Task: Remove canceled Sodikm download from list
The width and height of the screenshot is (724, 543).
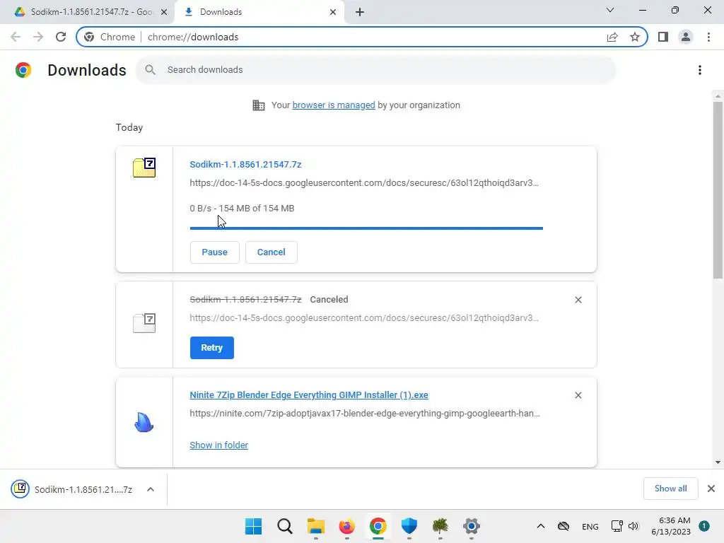Action: pos(578,300)
